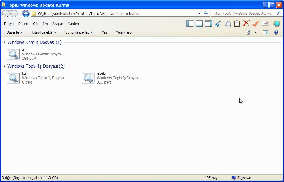This screenshot has width=284, height=182.
Task: Collapse the Windows Komut Dosyası group
Action: (x=4, y=42)
